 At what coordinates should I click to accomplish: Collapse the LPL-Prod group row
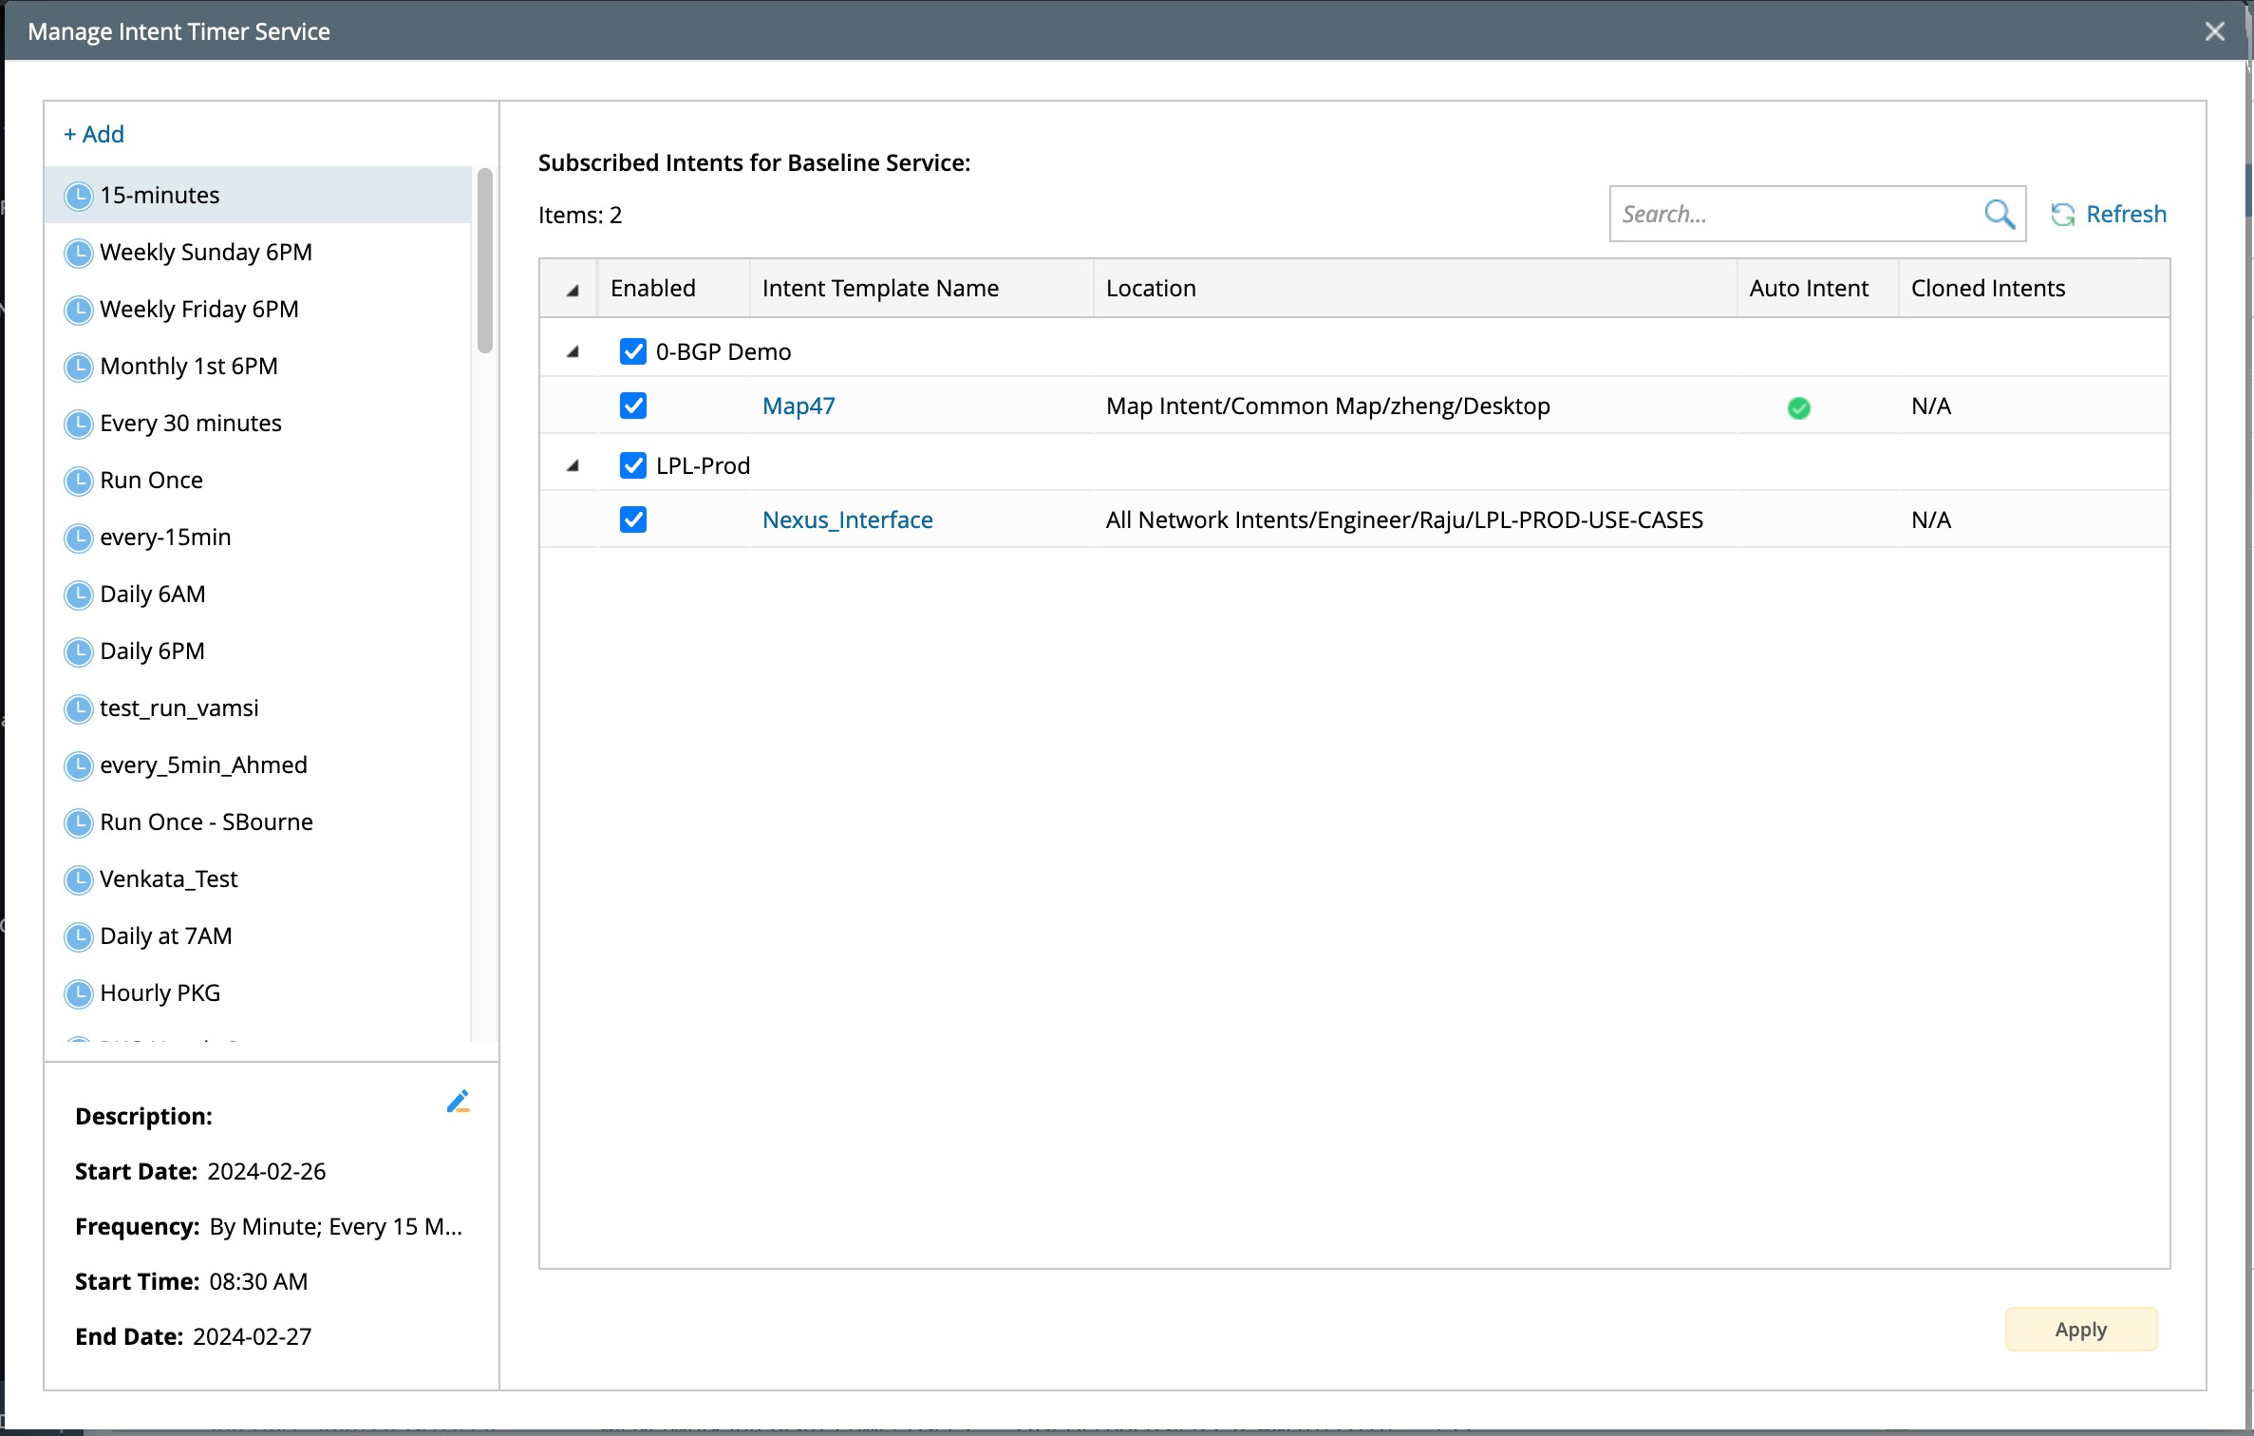[573, 466]
